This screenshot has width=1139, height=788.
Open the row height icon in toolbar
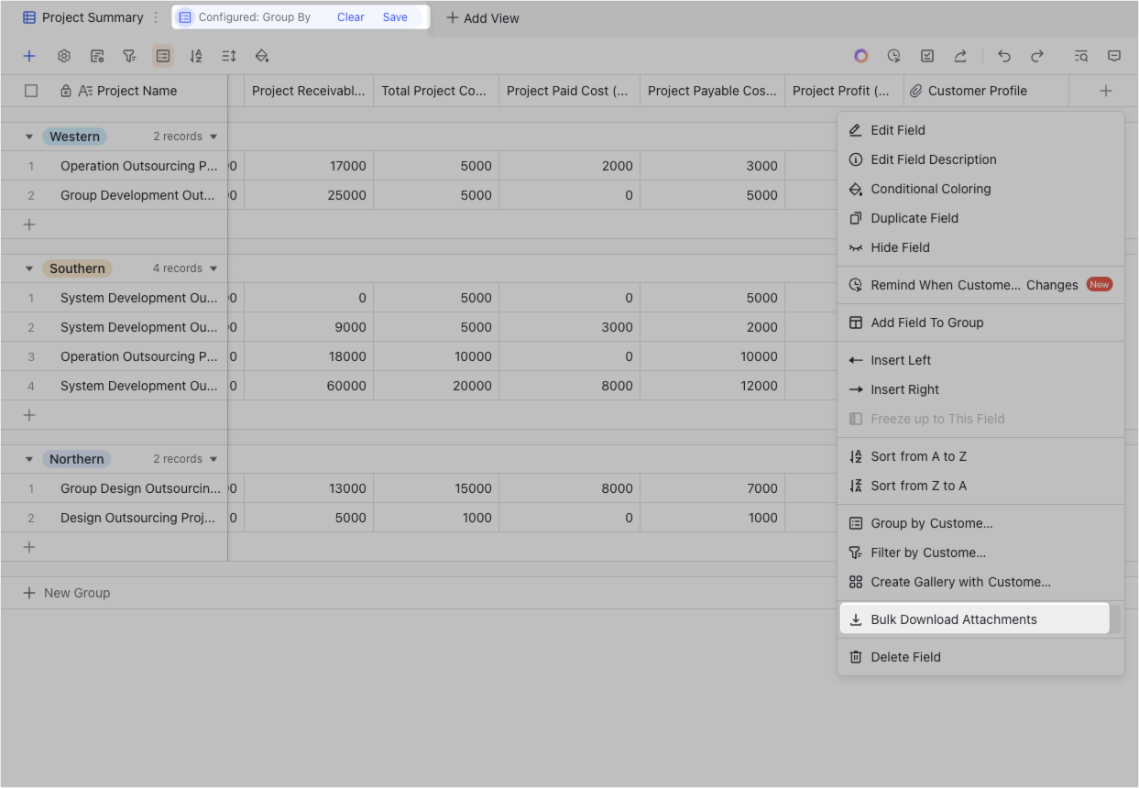click(229, 56)
